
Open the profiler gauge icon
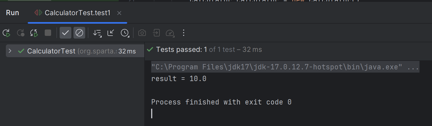170,33
